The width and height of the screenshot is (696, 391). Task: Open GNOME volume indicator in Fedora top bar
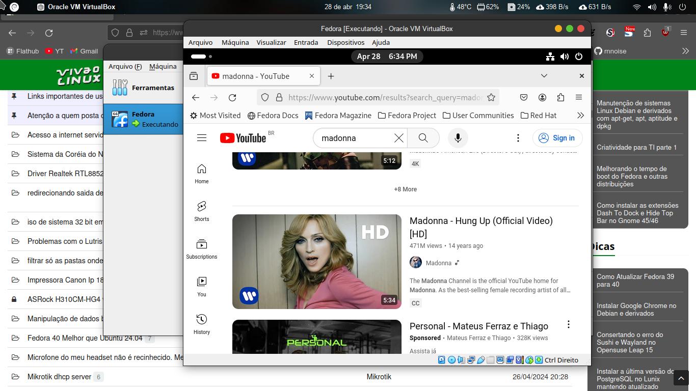565,57
